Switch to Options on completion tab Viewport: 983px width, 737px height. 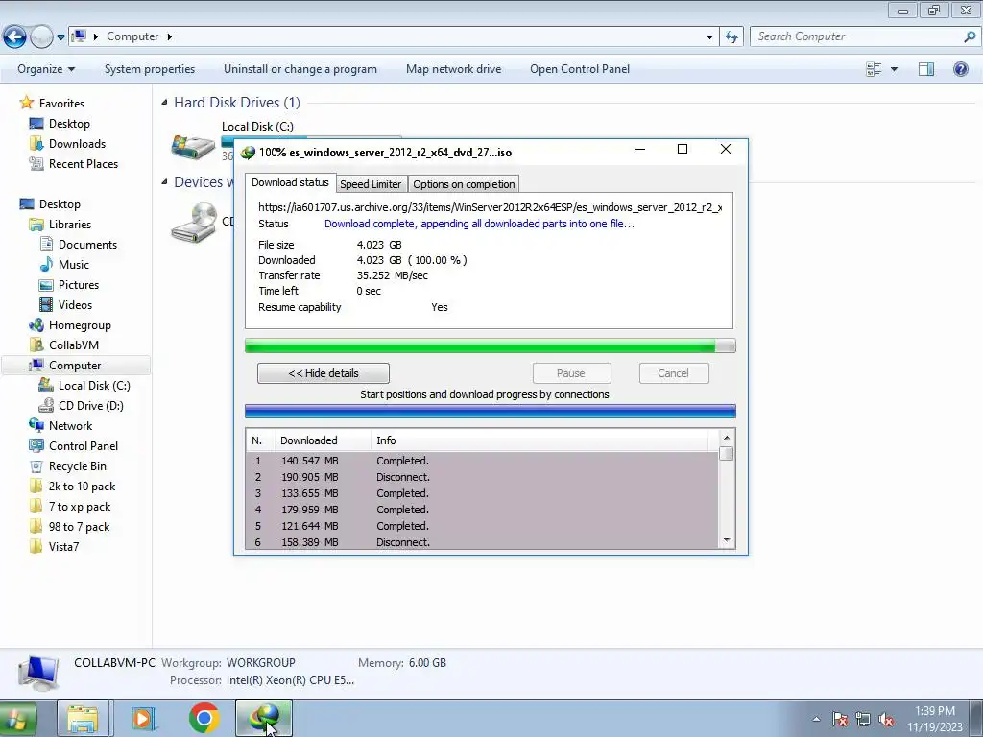(x=464, y=184)
